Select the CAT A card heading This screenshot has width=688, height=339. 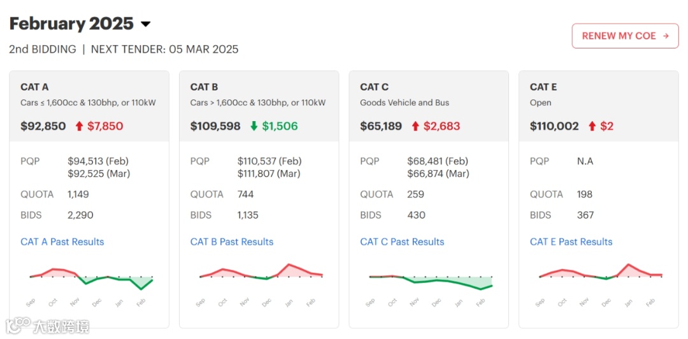(34, 87)
